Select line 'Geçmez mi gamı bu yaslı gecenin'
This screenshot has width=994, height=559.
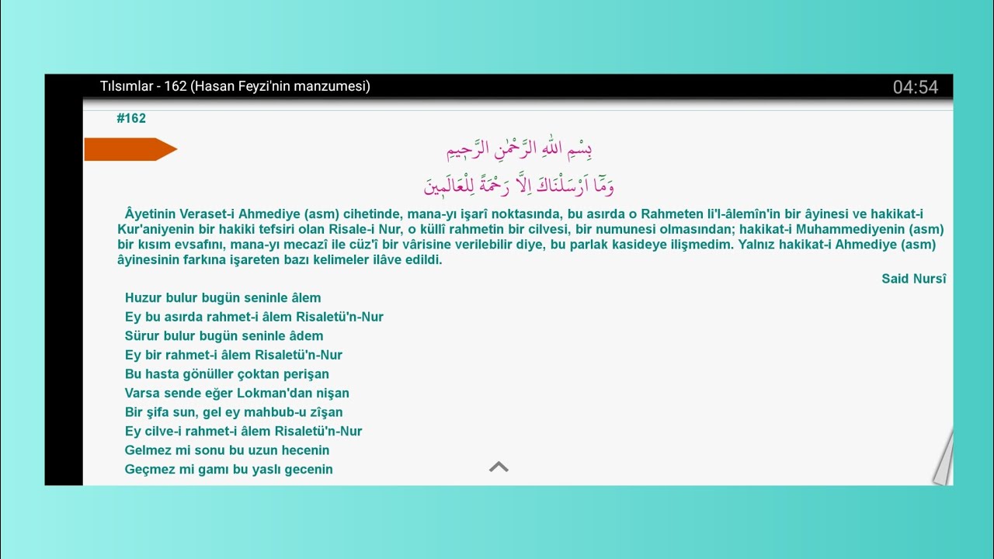point(228,469)
